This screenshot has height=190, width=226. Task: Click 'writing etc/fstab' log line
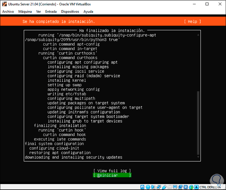point(67,94)
